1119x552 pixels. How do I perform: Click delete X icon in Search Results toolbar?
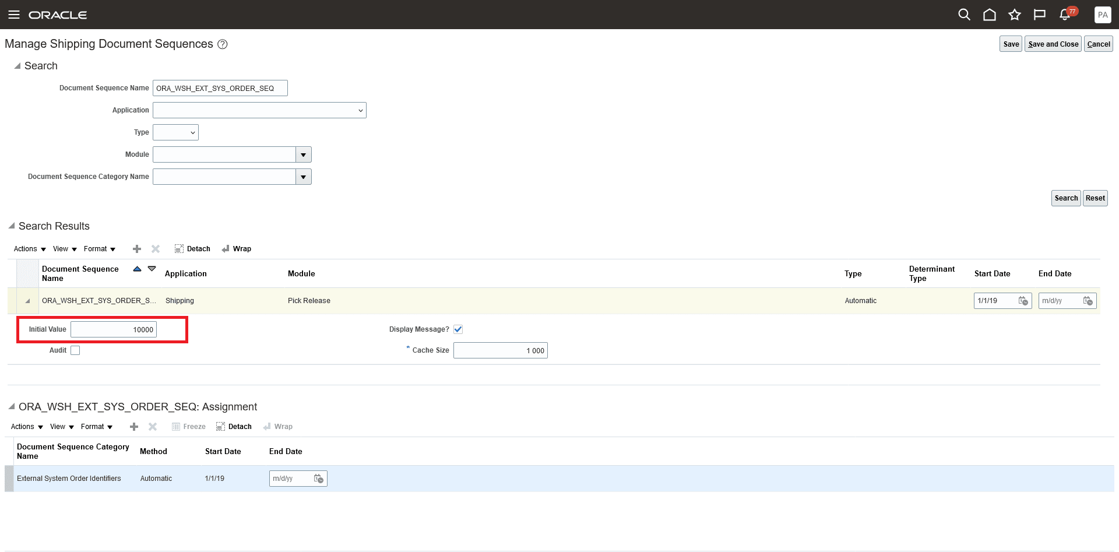point(156,249)
